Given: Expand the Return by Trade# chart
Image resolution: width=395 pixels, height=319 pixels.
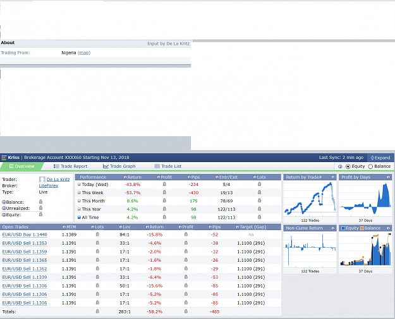Looking at the screenshot, I should 333,177.
